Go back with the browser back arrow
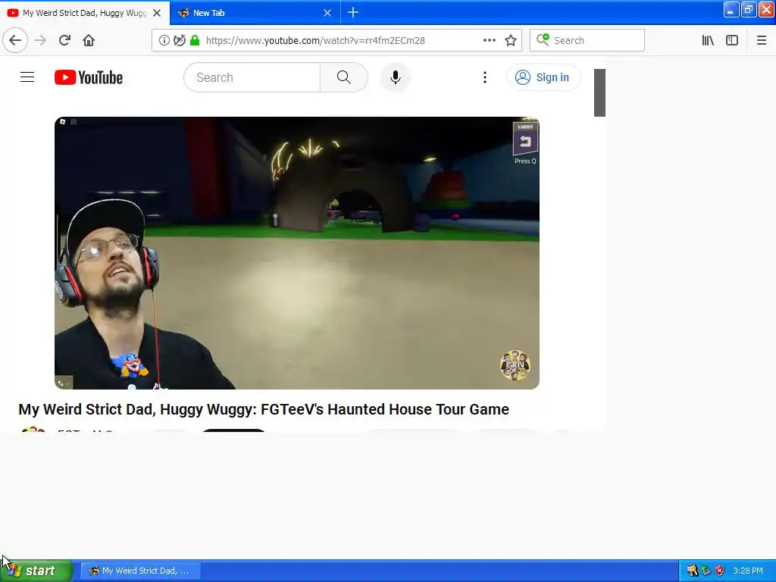 click(15, 40)
